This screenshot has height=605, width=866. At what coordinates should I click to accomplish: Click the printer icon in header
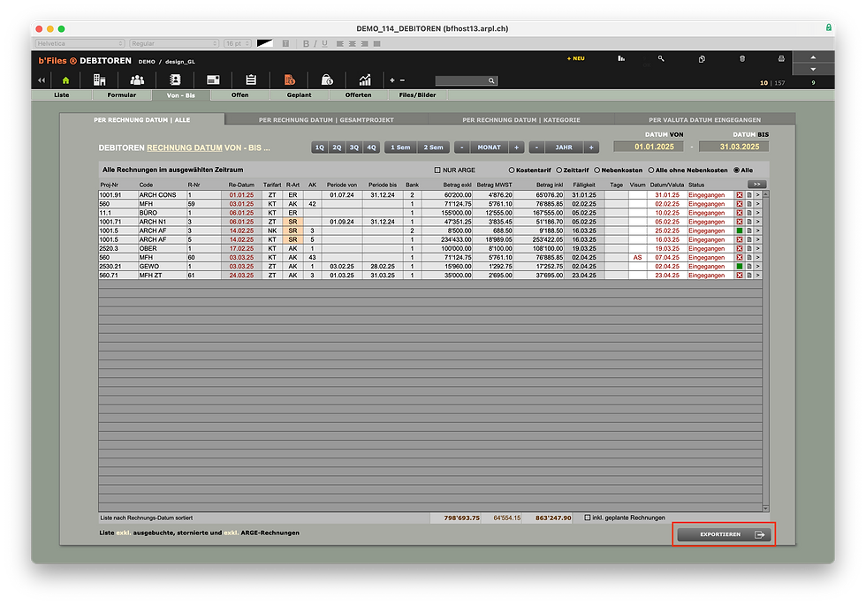coord(781,58)
